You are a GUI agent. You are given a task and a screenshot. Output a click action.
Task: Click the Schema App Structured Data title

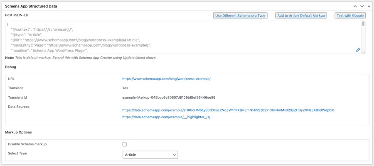[x=31, y=6]
